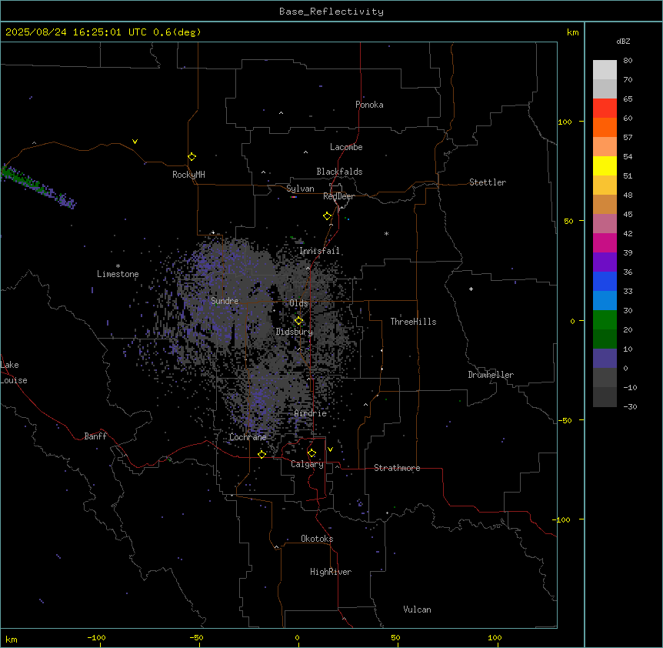Click the Lacombe city label

[346, 147]
